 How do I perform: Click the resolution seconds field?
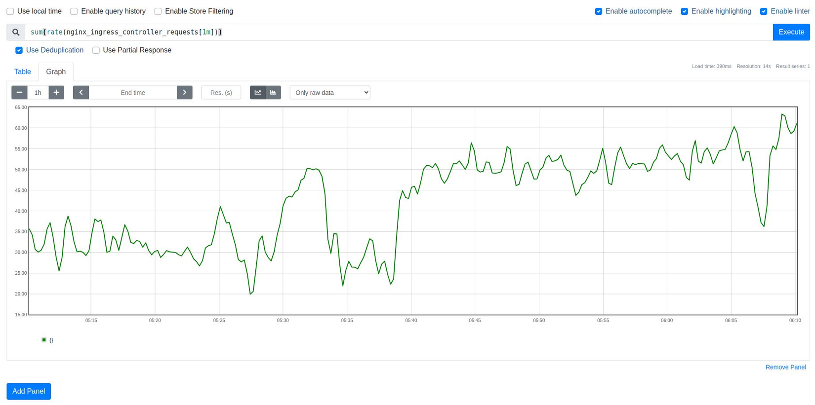[x=221, y=93]
